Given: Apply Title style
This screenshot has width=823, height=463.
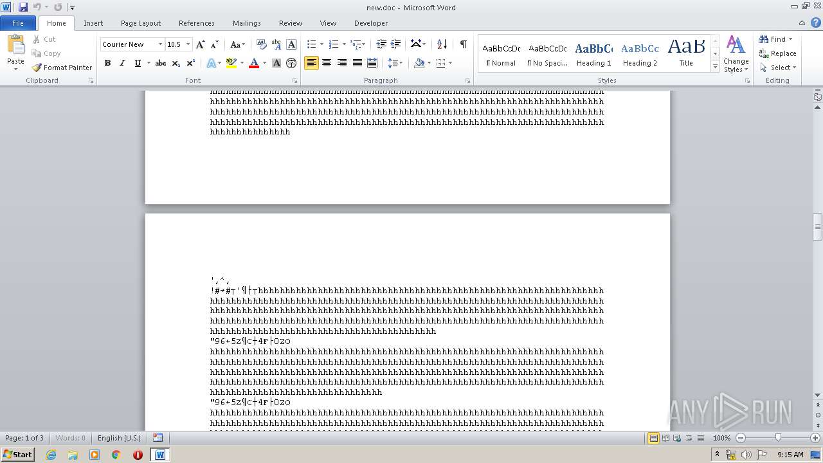Looking at the screenshot, I should pyautogui.click(x=686, y=54).
